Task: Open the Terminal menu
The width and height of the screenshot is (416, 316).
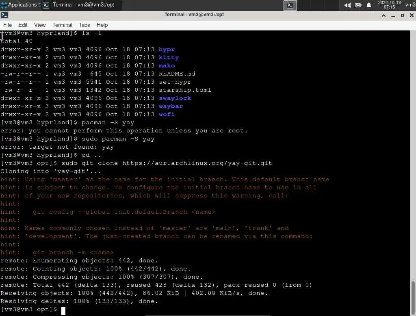Action: (x=62, y=25)
